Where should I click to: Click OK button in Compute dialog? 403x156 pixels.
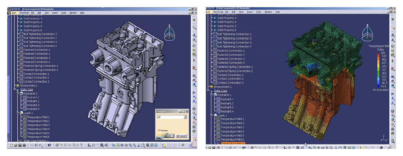tap(168, 136)
